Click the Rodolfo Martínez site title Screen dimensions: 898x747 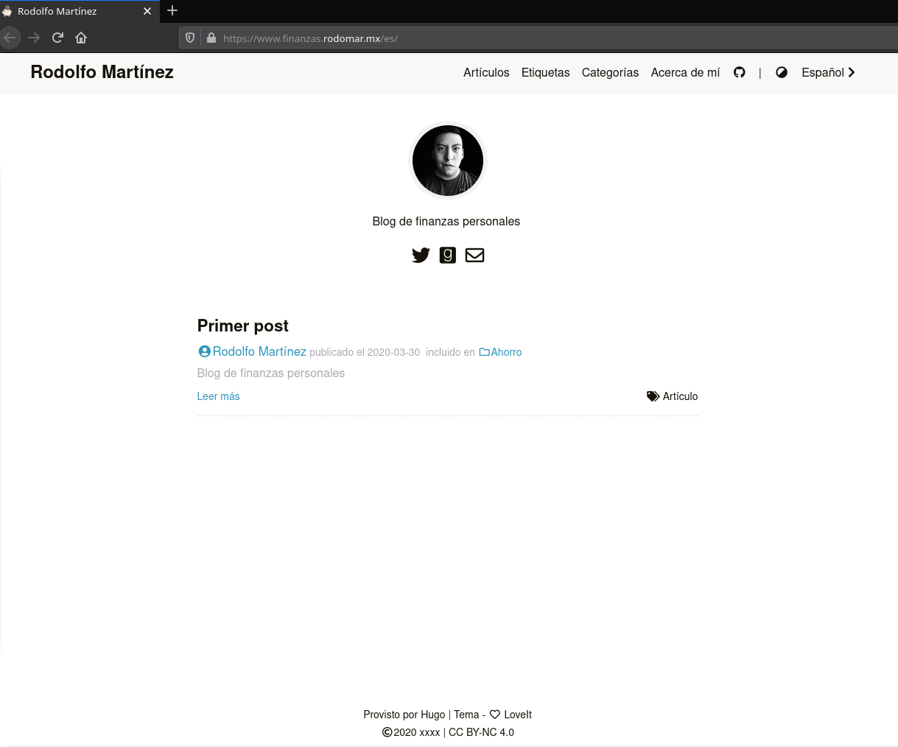pos(102,71)
